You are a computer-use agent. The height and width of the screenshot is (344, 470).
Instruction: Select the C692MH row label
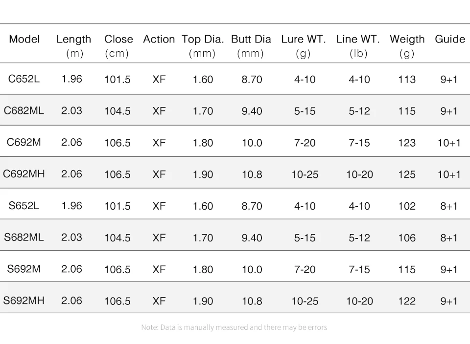point(24,174)
